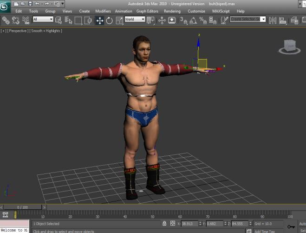306x233 pixels.
Task: Click the Use Pivot Point Center icon
Action: click(x=150, y=20)
